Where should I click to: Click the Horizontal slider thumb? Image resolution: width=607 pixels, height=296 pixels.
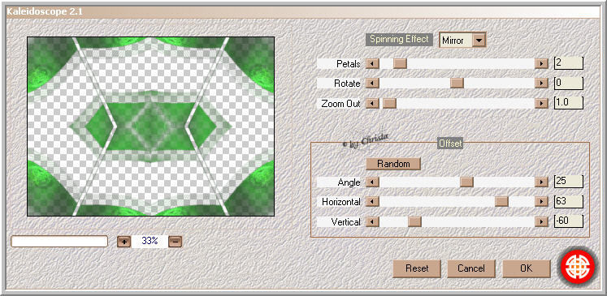(x=501, y=201)
